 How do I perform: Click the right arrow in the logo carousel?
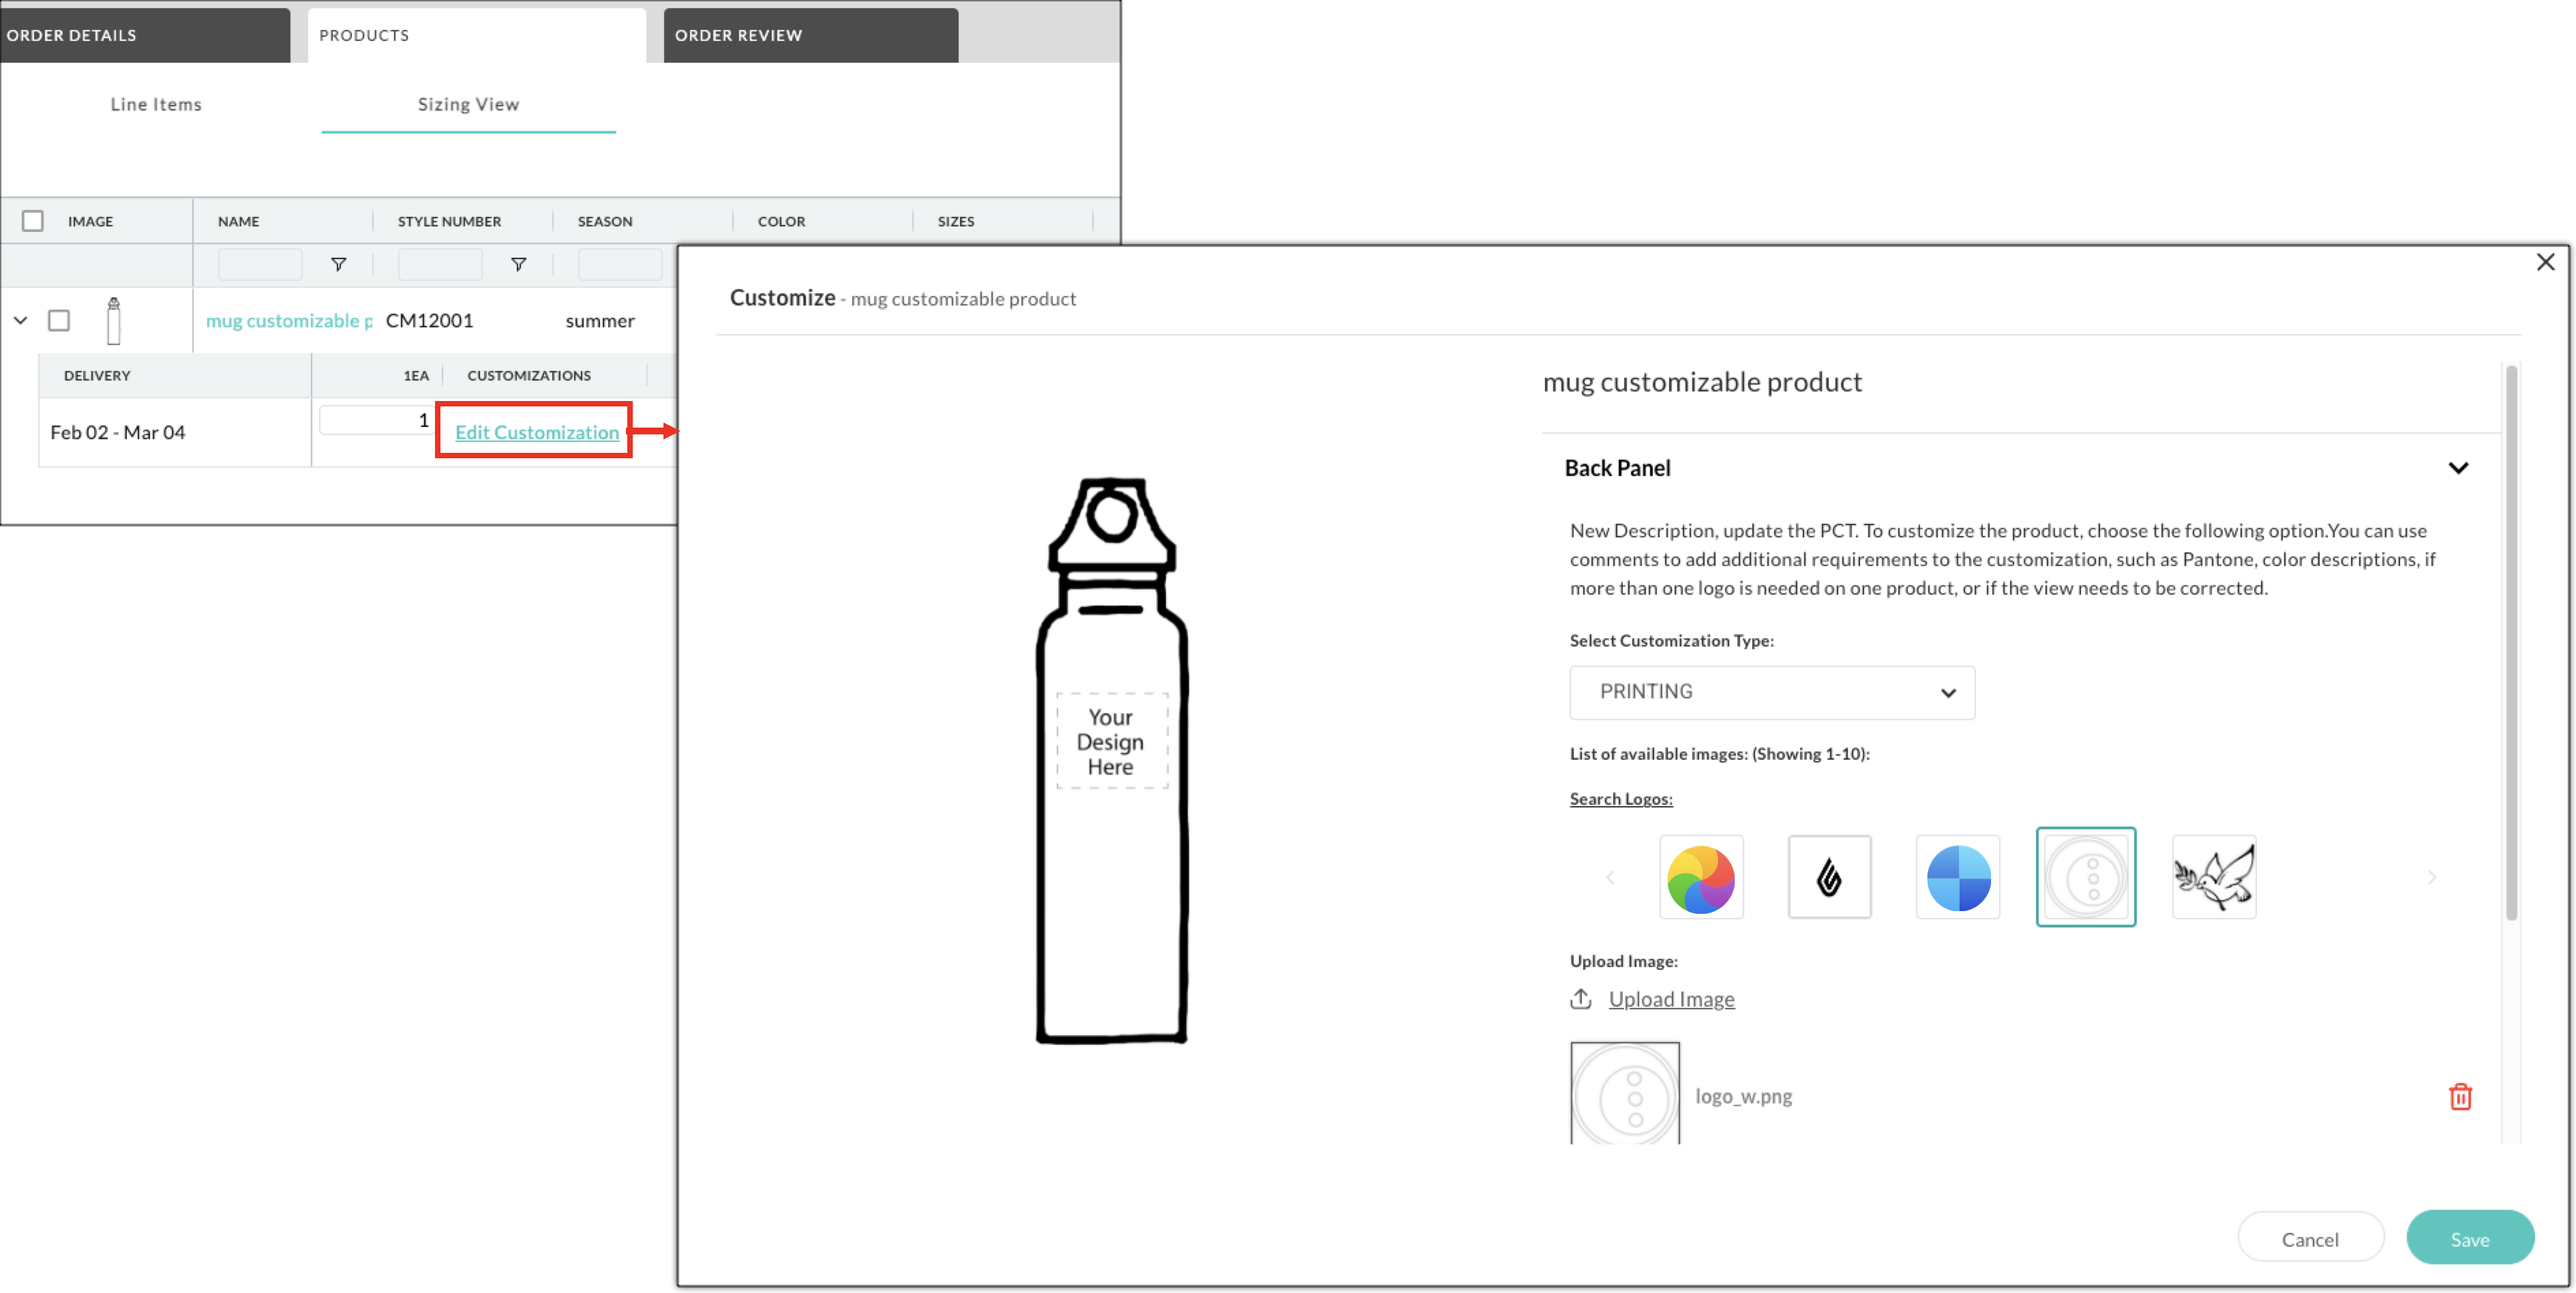(x=2433, y=877)
